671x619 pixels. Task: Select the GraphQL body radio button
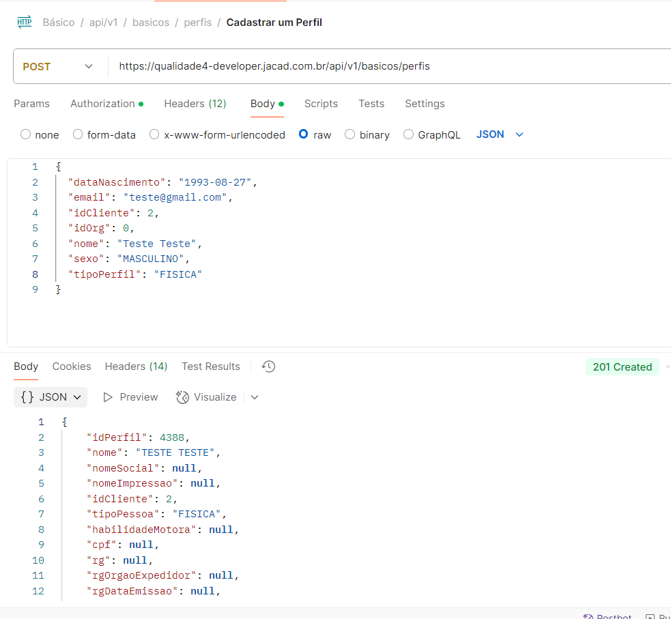click(408, 134)
